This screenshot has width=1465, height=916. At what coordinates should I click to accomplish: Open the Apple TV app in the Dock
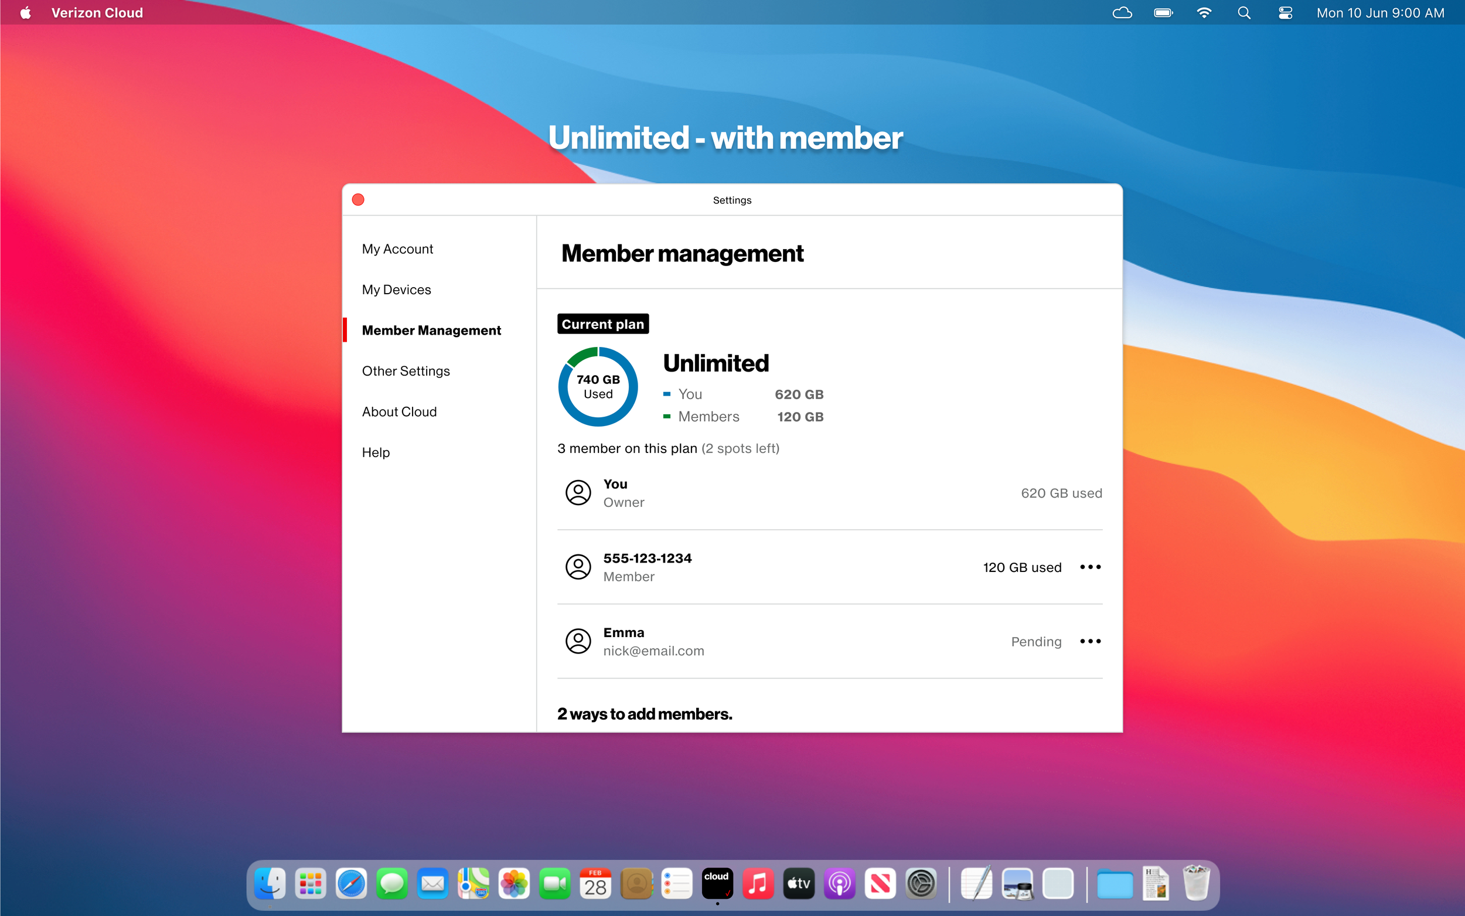click(799, 884)
